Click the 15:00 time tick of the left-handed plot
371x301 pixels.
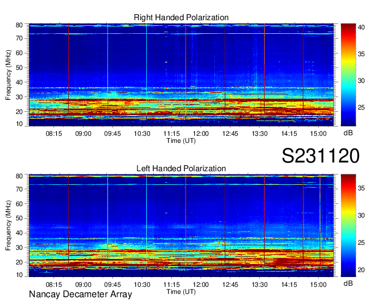coord(318,285)
